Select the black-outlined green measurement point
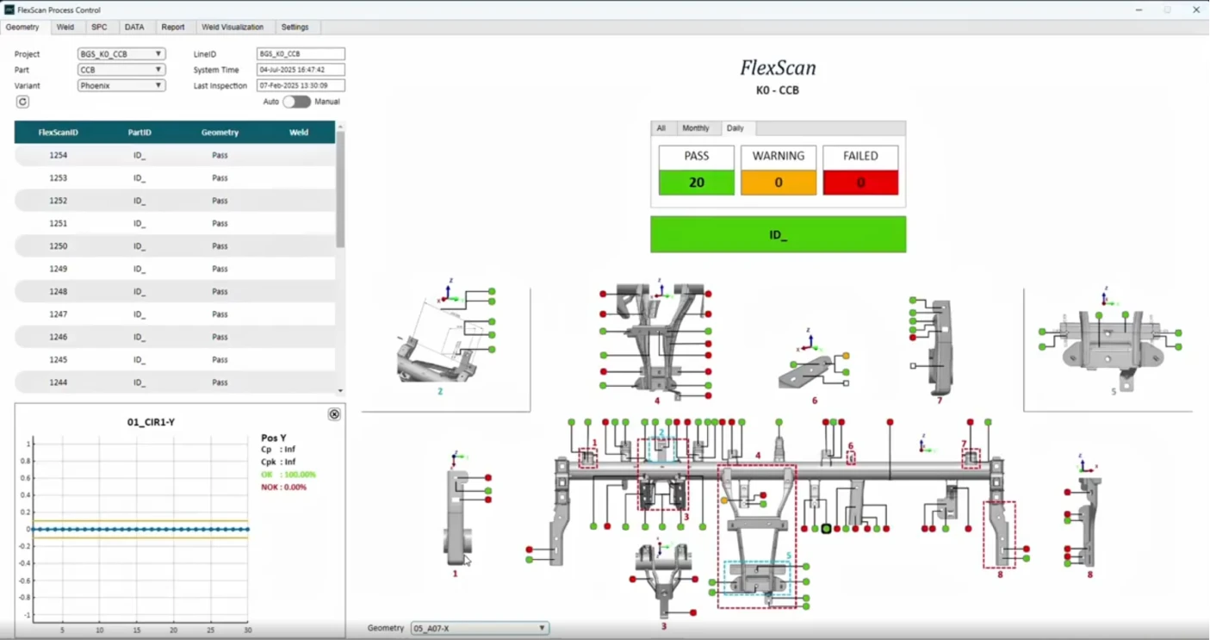The width and height of the screenshot is (1210, 640). click(827, 529)
